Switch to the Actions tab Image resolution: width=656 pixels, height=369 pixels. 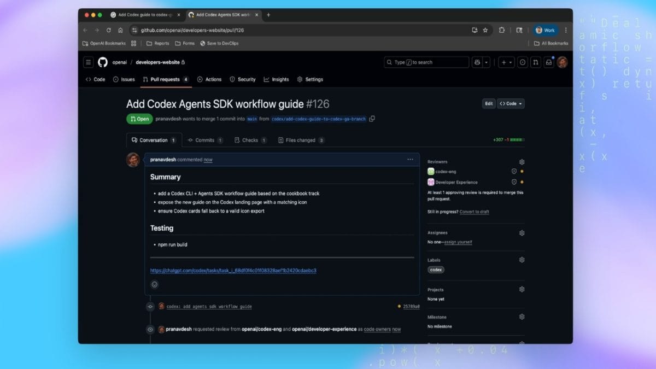(209, 79)
